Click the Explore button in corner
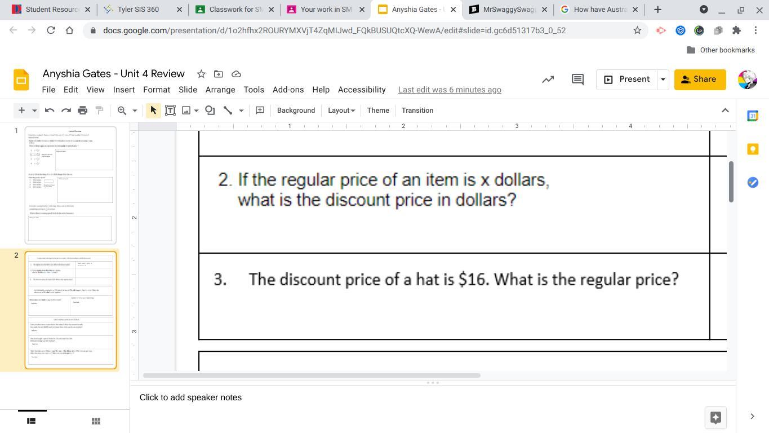The image size is (769, 433). tap(715, 418)
